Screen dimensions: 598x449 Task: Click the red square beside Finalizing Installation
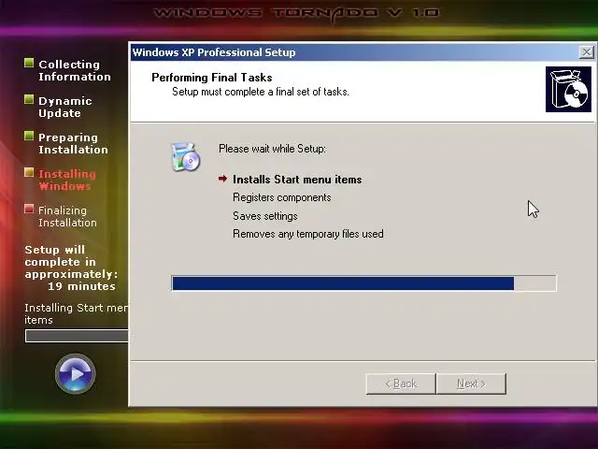click(x=29, y=209)
